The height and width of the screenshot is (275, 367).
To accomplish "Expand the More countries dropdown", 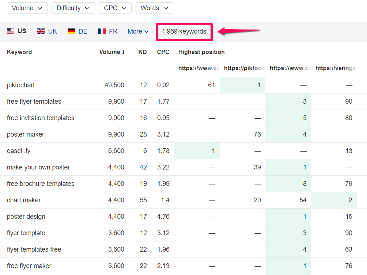I will point(138,31).
